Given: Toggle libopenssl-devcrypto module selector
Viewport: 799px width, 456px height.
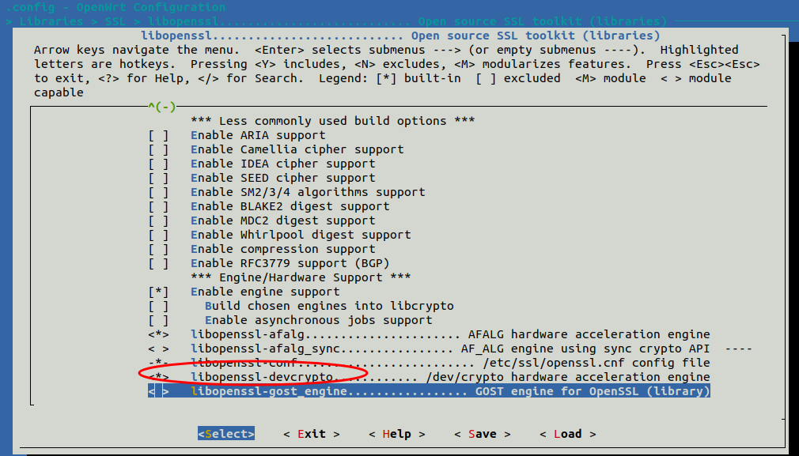Looking at the screenshot, I should 158,378.
